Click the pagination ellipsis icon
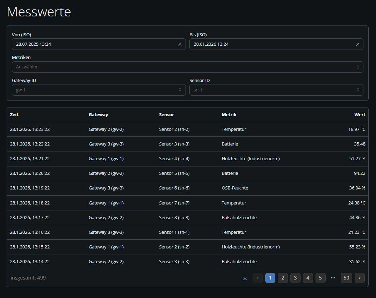 (333, 278)
